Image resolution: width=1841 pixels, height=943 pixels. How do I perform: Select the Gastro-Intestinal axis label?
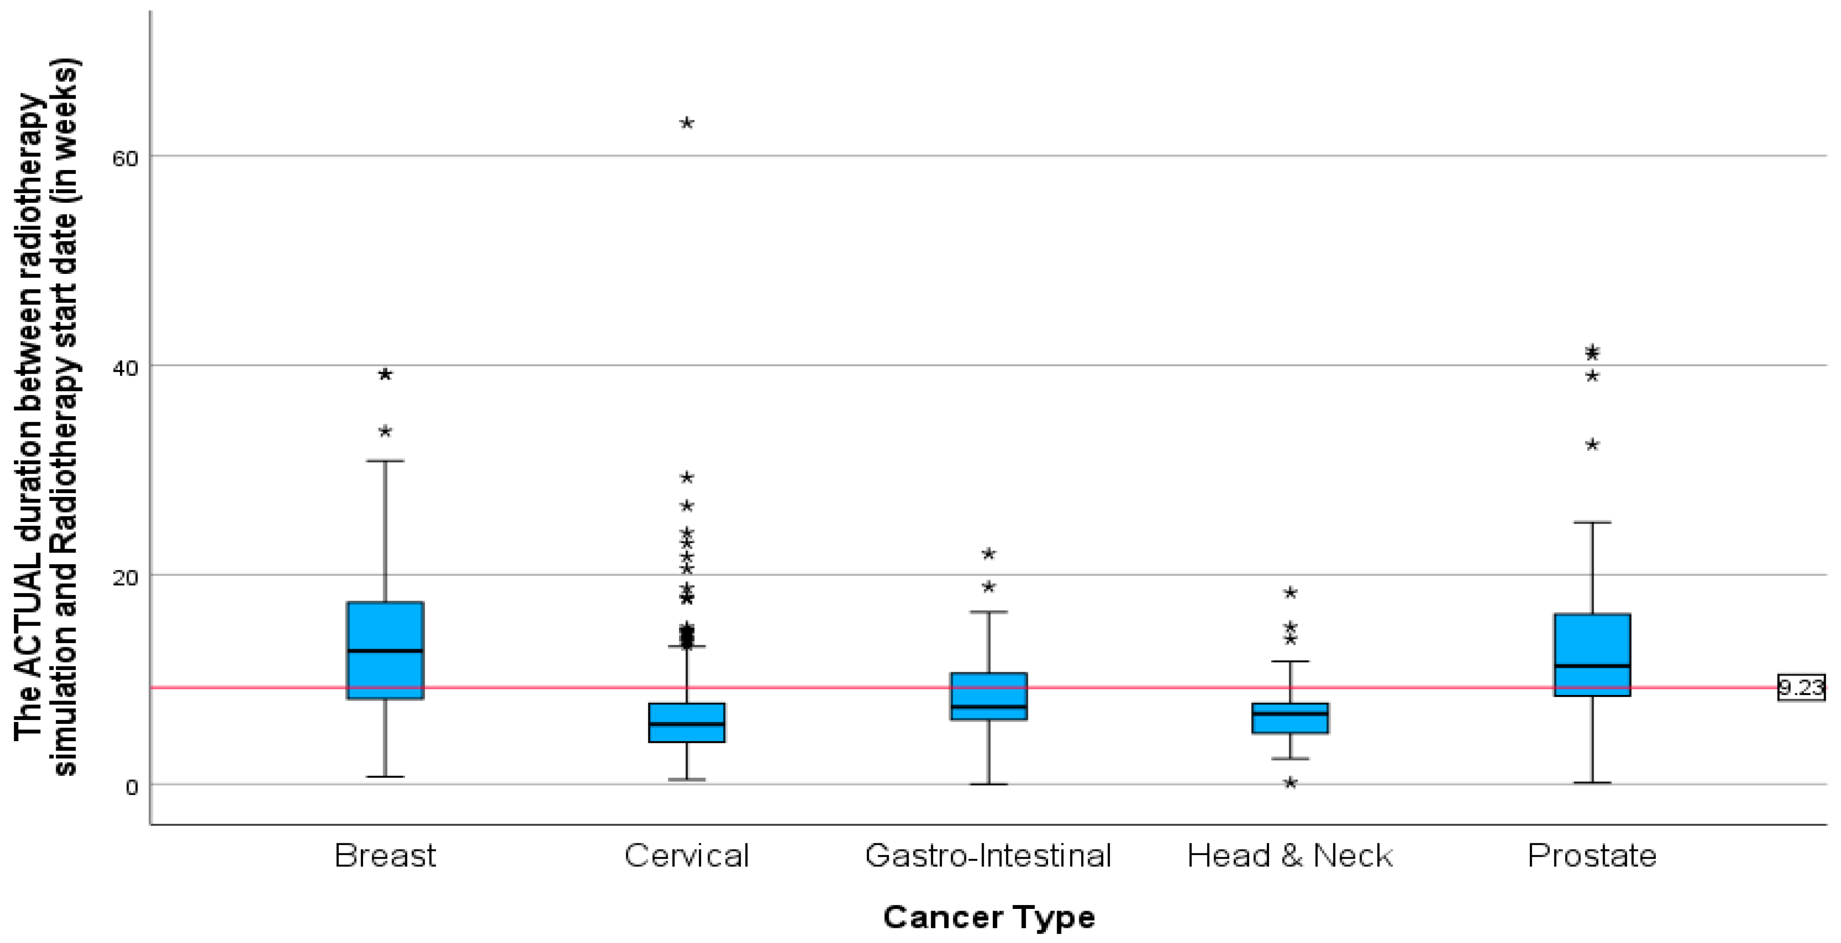pos(988,856)
